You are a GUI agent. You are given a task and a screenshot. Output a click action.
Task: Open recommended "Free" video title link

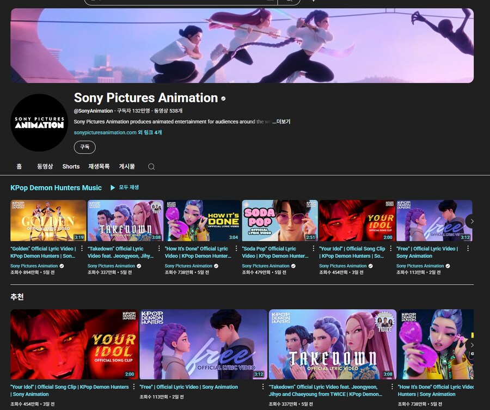[189, 387]
